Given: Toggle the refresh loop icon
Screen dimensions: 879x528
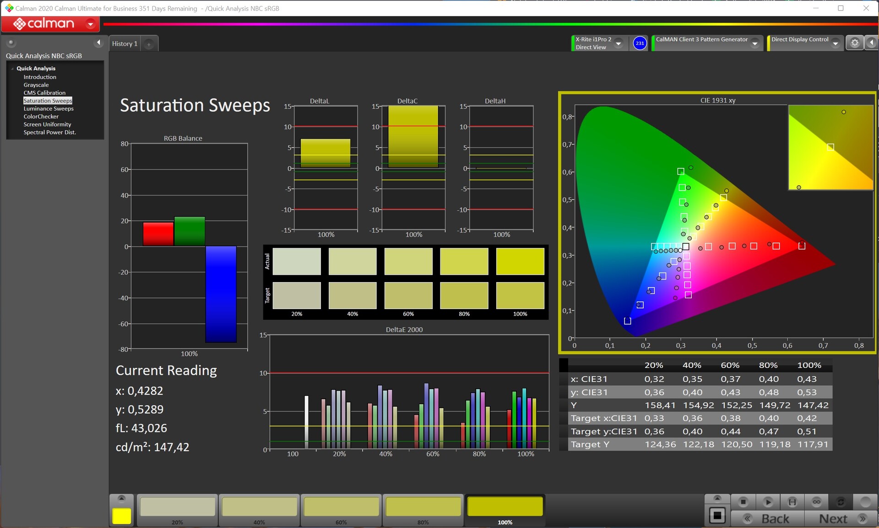Looking at the screenshot, I should pyautogui.click(x=841, y=502).
